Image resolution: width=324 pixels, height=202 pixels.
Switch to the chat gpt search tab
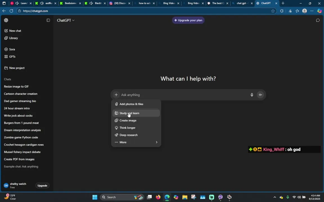coord(242,3)
